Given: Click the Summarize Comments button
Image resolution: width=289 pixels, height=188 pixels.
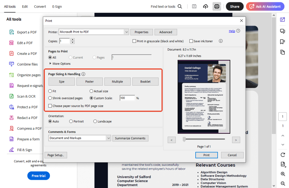Looking at the screenshot, I should pyautogui.click(x=130, y=138).
